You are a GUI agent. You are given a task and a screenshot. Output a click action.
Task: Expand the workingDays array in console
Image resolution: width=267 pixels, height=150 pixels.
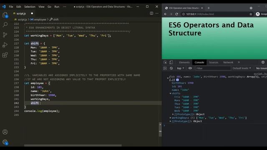coord(170,117)
